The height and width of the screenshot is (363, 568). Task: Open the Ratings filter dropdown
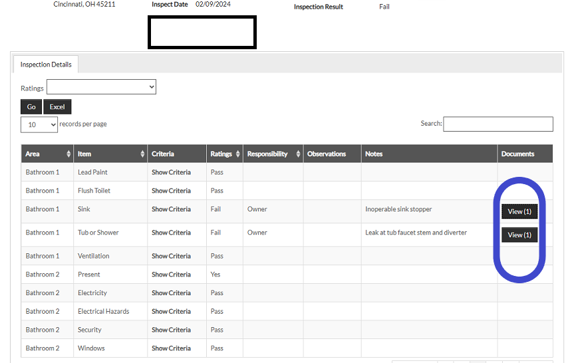click(101, 87)
